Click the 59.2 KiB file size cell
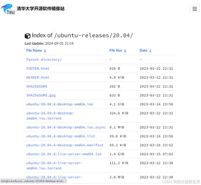 (118, 145)
